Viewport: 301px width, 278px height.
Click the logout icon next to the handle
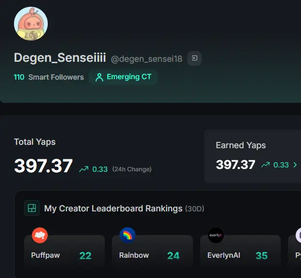[x=194, y=58]
